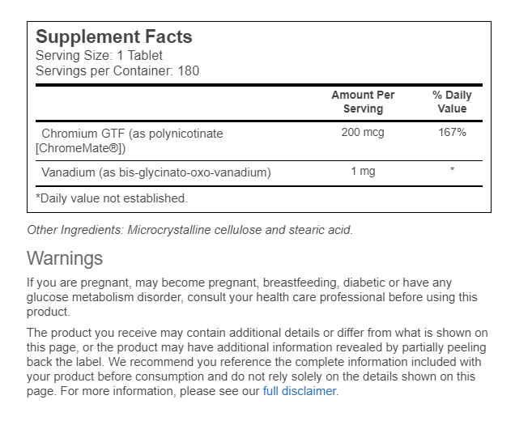Click the Microcrystalline cellulose text

pos(194,230)
